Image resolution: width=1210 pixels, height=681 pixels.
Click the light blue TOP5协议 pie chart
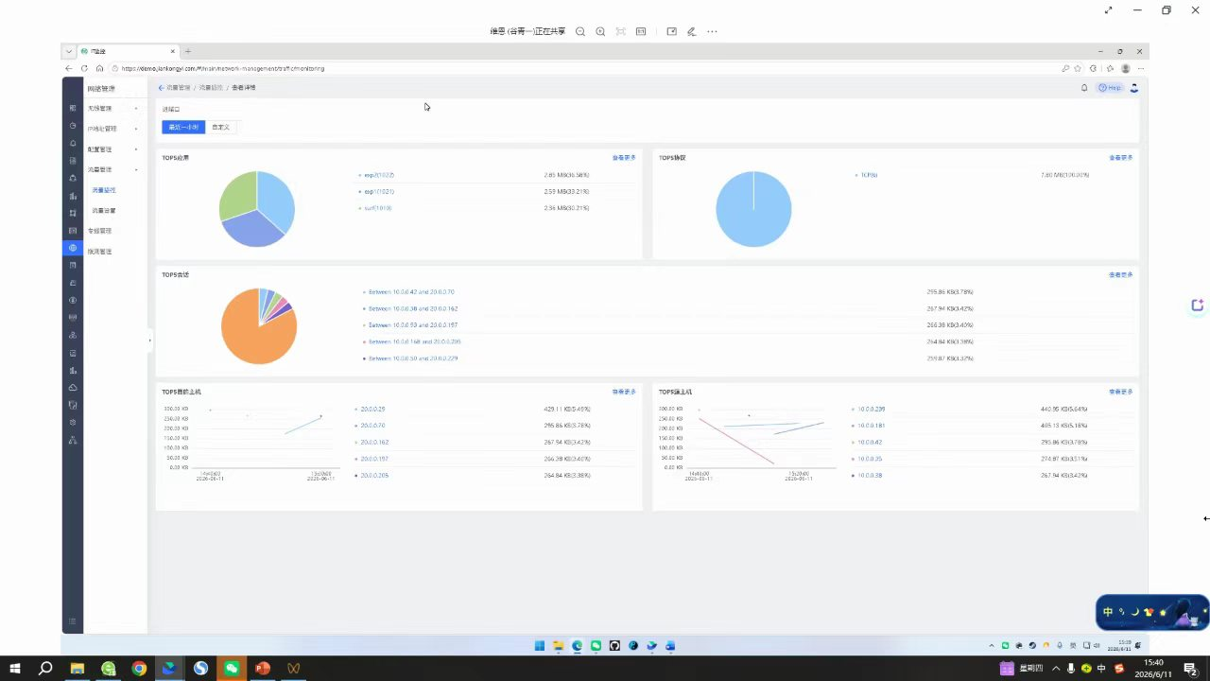point(753,209)
